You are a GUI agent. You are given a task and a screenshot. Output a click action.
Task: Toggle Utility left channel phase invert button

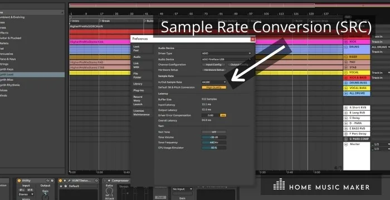[22, 190]
